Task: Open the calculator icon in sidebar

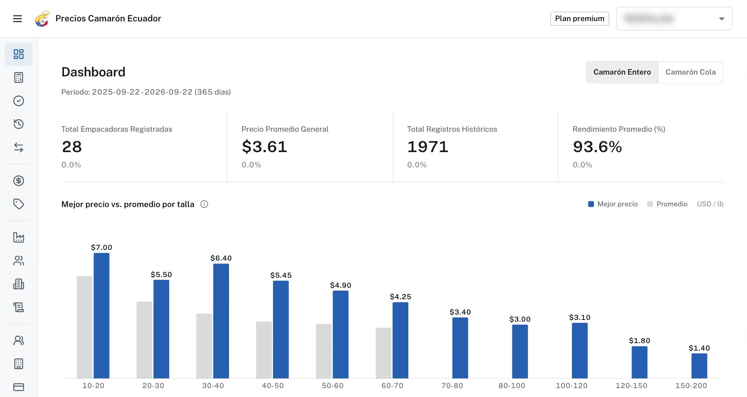Action: coord(19,77)
